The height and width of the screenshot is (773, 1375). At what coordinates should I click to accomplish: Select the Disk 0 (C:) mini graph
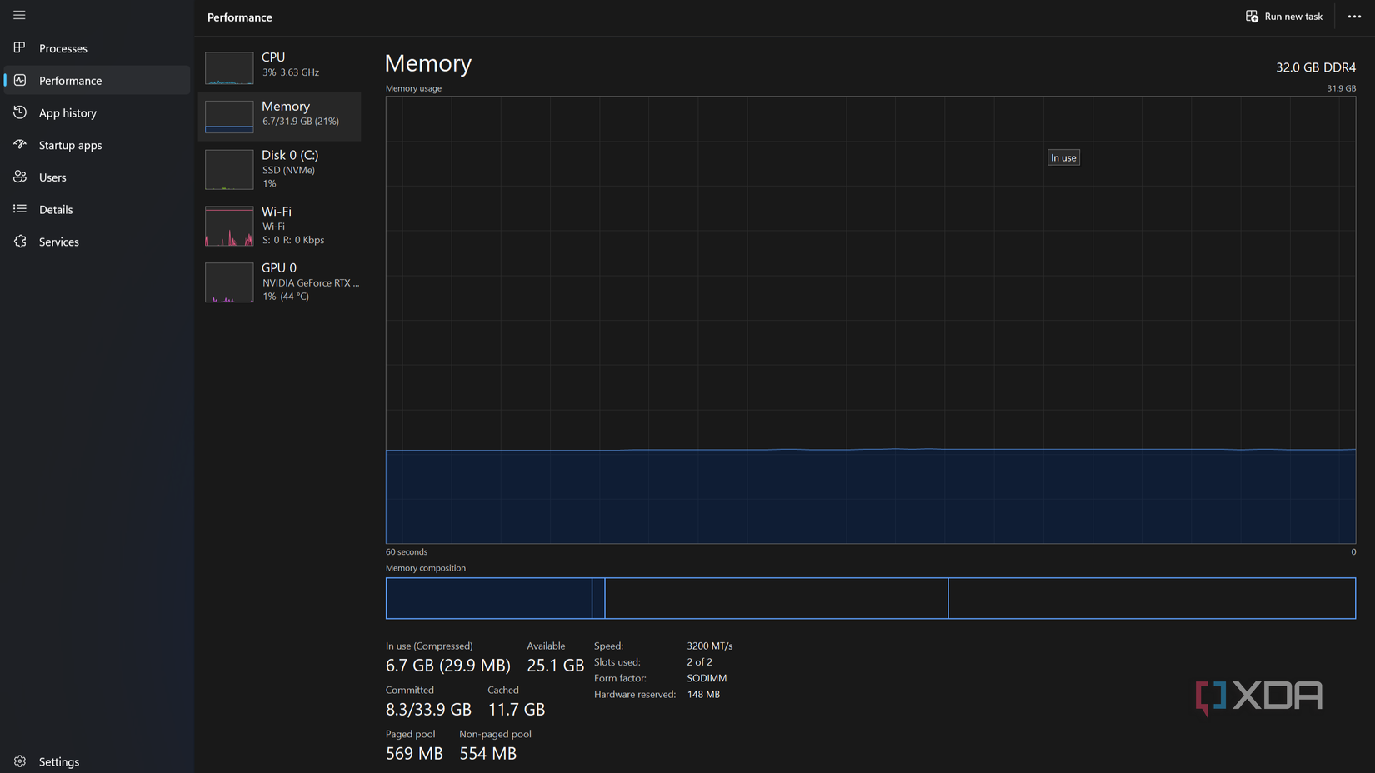click(x=229, y=169)
